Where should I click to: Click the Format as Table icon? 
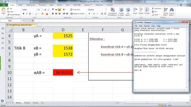[x=121, y=12]
